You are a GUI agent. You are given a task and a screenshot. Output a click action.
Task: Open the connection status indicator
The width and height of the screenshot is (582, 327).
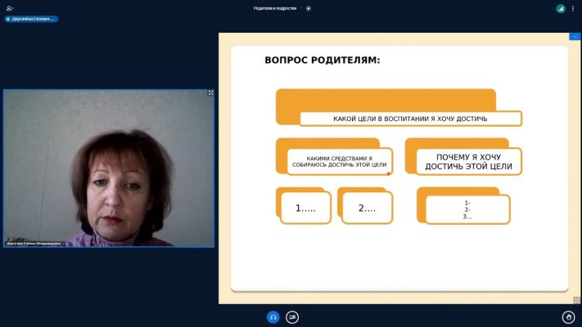click(x=561, y=8)
